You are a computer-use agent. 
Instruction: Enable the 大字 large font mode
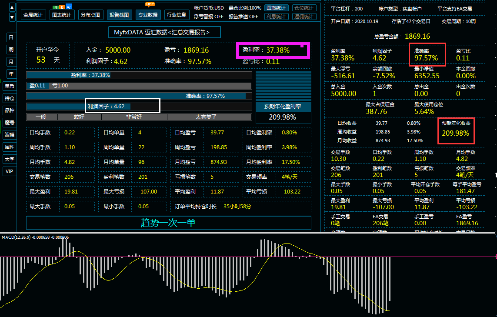coord(10,159)
